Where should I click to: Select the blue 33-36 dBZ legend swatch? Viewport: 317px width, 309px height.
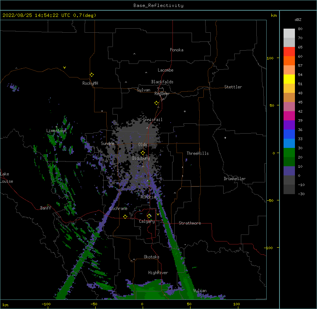point(289,134)
